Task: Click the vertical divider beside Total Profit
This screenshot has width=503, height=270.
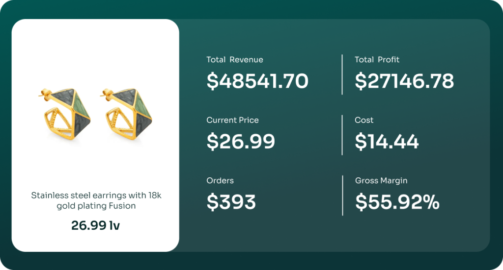Action: point(342,74)
